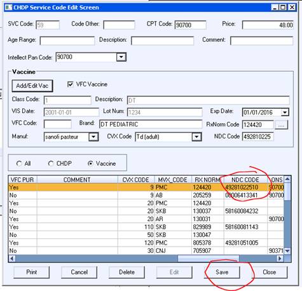This screenshot has height=291, width=302.
Task: Click the Comment input field
Action: click(x=261, y=41)
